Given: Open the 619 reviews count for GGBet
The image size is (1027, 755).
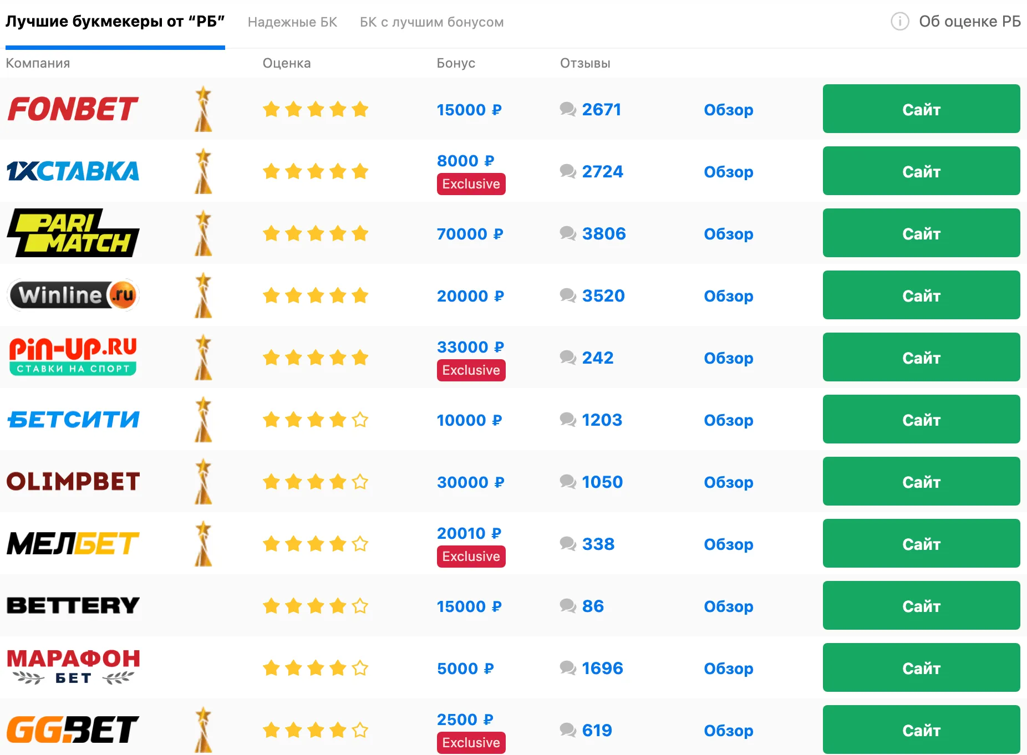Looking at the screenshot, I should tap(597, 730).
